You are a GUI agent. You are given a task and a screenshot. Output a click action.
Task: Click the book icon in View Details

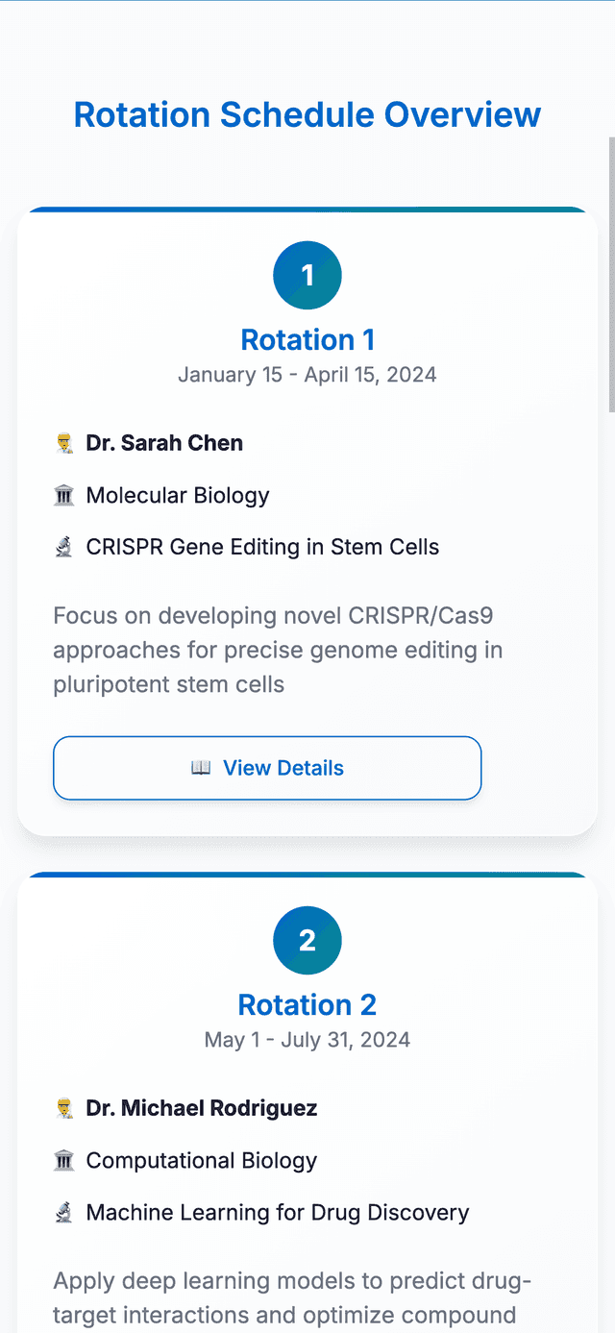(x=201, y=768)
